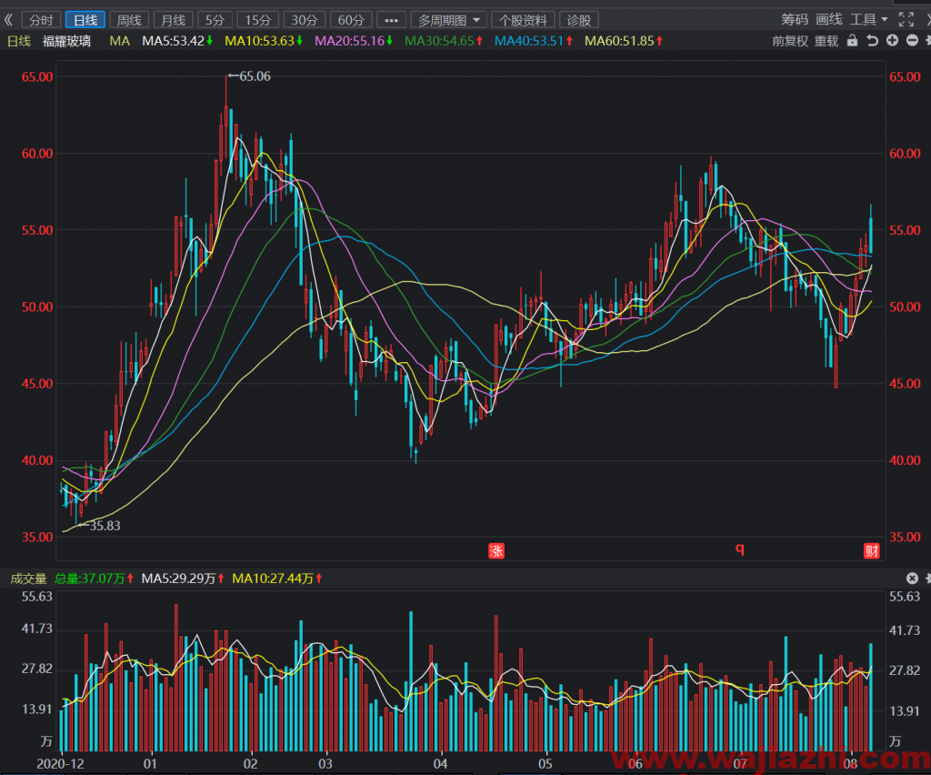Click the 重载 reload button
Image resolution: width=931 pixels, height=775 pixels.
[826, 41]
